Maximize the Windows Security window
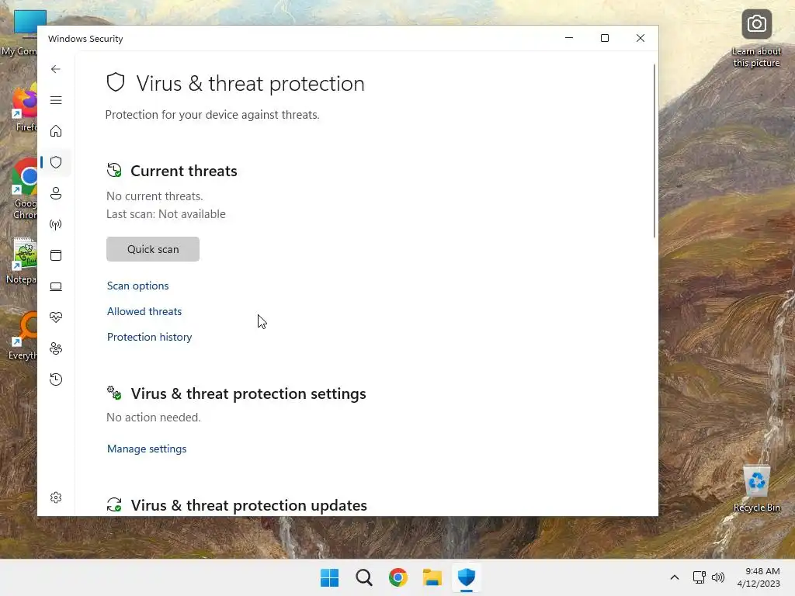The height and width of the screenshot is (596, 795). (604, 38)
